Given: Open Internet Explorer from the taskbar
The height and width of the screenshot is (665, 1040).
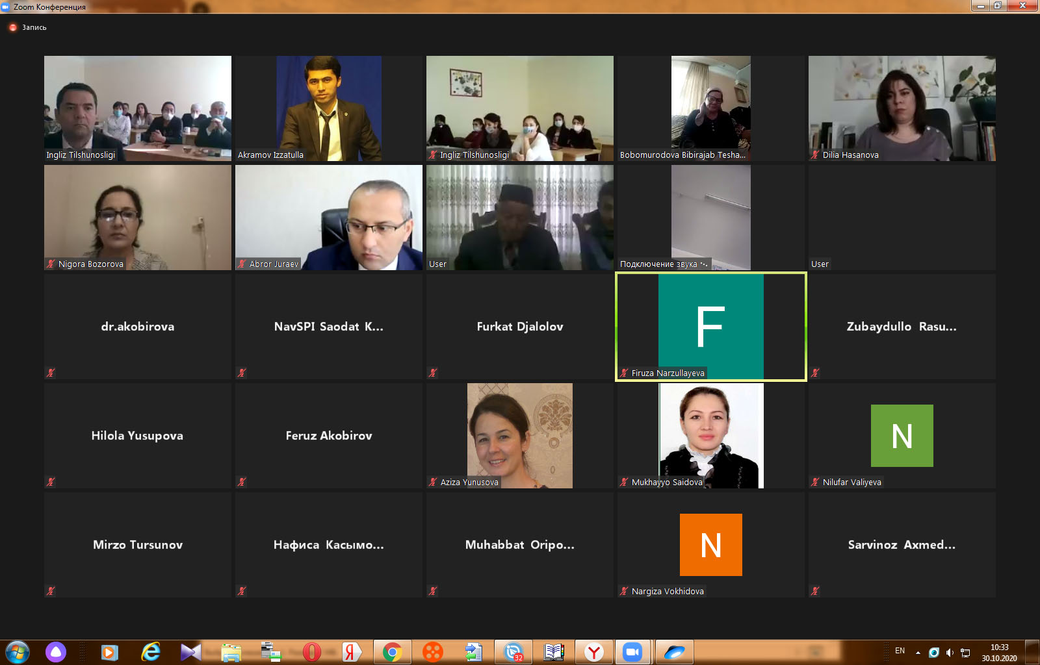Looking at the screenshot, I should 151,651.
